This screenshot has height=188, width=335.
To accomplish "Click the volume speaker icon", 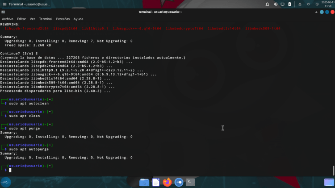I will coord(276,4).
